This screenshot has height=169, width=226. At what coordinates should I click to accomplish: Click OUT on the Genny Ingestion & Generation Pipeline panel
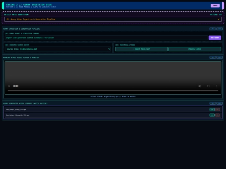(219, 29)
